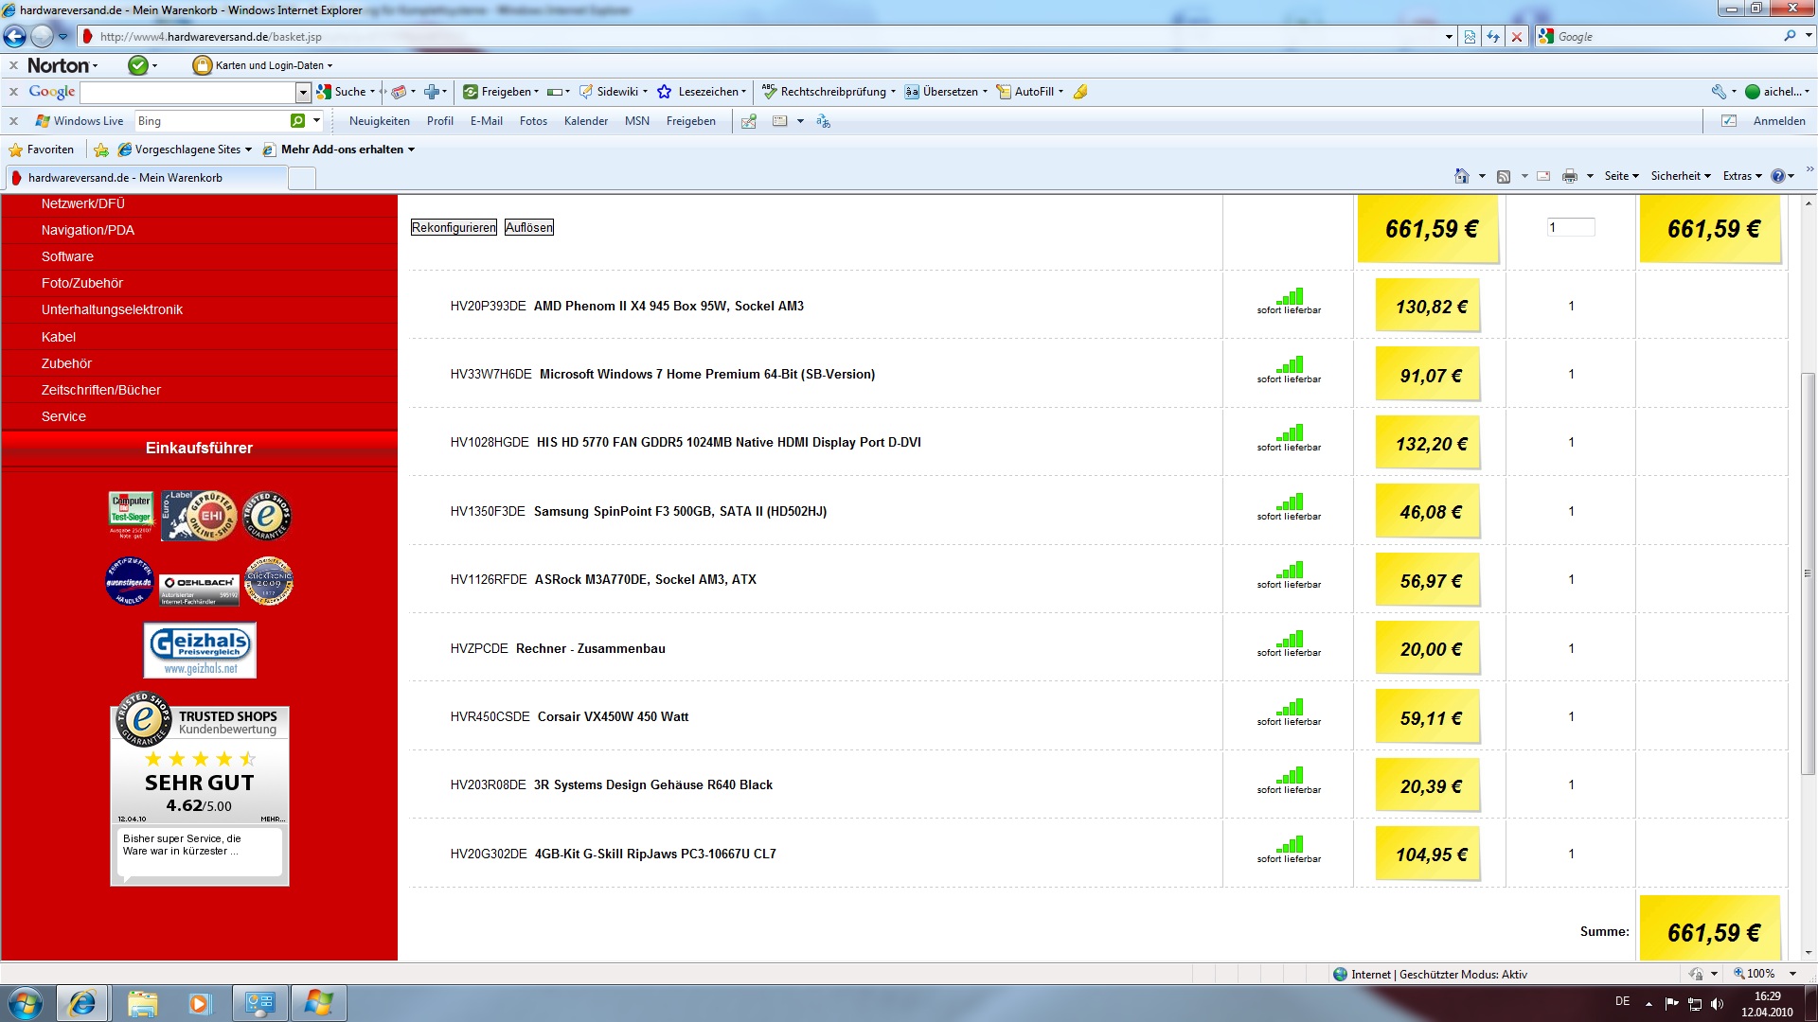The height and width of the screenshot is (1022, 1818).
Task: Click Anmelden sign-in link
Action: click(1779, 121)
